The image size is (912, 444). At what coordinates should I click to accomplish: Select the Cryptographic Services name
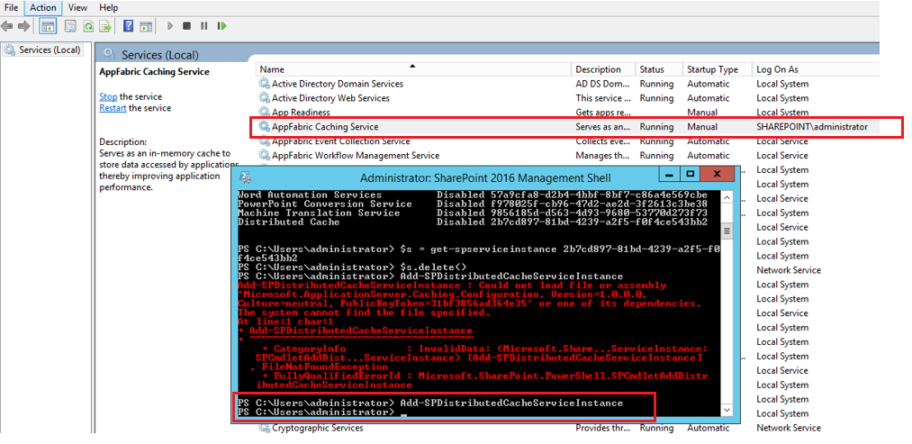tap(318, 428)
